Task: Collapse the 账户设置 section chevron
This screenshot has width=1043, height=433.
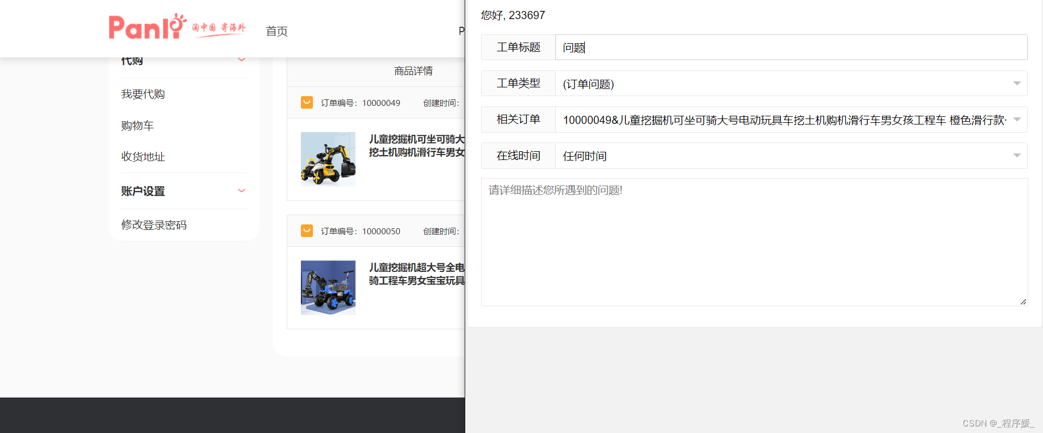Action: tap(241, 191)
